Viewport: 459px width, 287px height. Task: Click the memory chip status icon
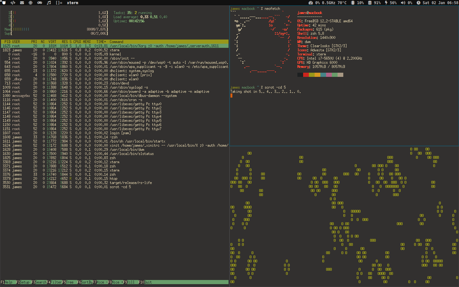click(x=353, y=3)
